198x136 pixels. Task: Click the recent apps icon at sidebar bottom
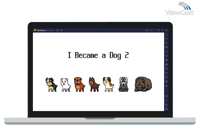166,109
